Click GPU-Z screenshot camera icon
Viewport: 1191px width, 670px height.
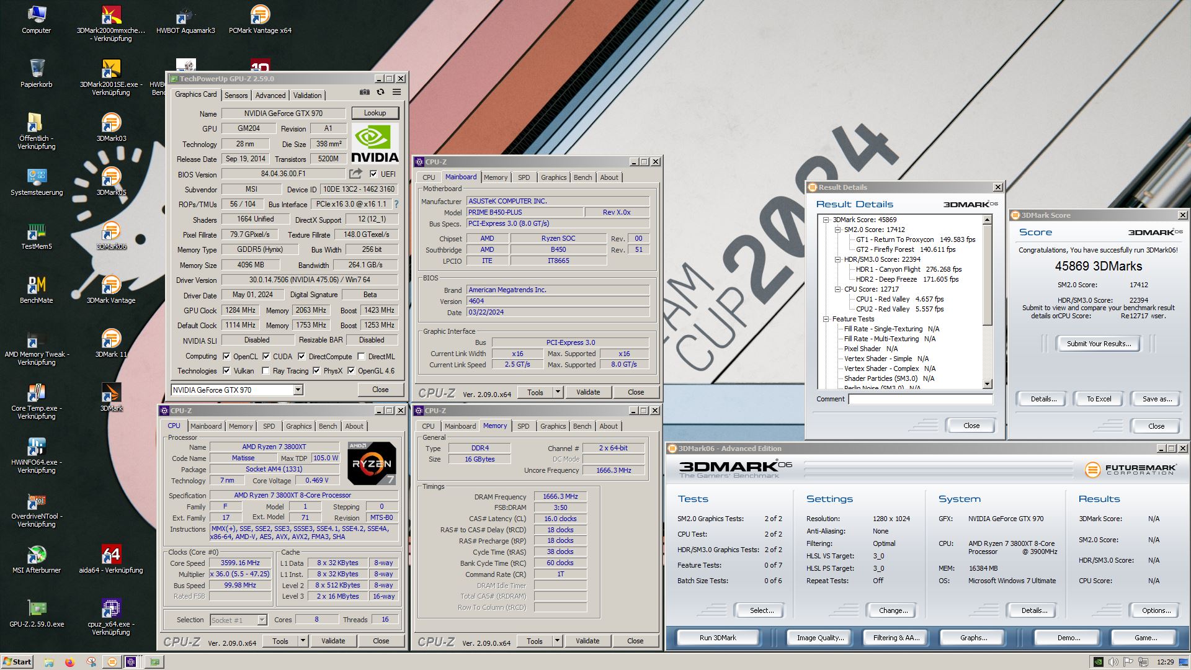[365, 92]
